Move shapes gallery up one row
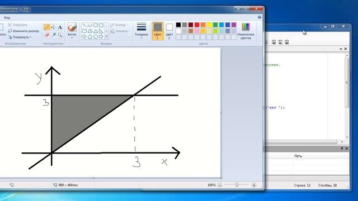This screenshot has width=358, height=201. [x=106, y=25]
